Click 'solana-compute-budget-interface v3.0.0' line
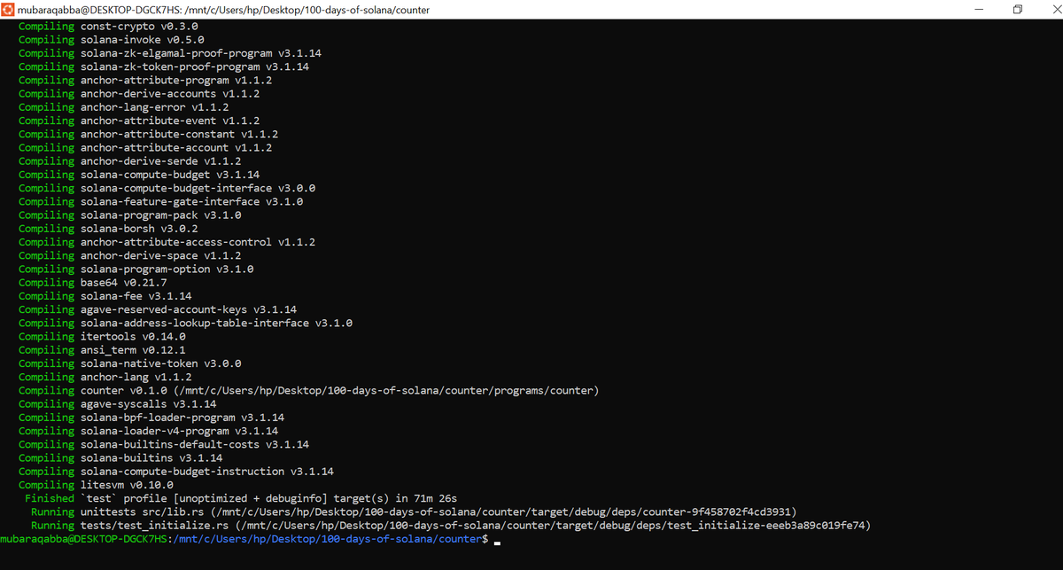The height and width of the screenshot is (570, 1063). pyautogui.click(x=167, y=188)
